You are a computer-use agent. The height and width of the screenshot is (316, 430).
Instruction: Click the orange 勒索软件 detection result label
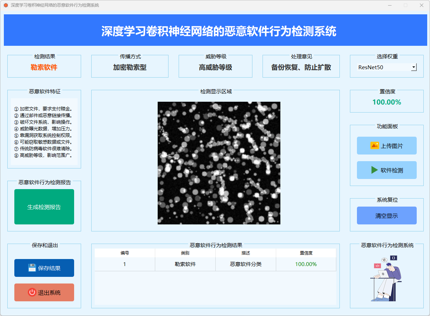[44, 67]
